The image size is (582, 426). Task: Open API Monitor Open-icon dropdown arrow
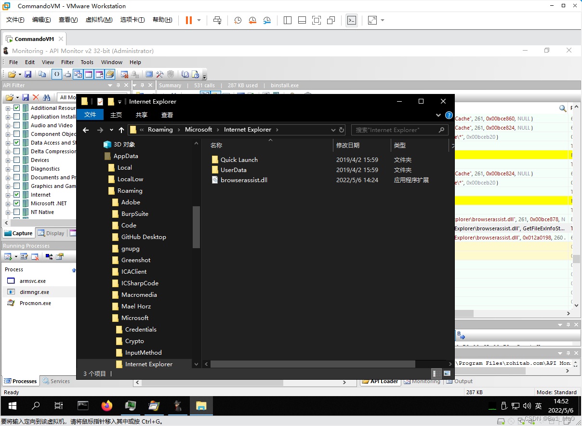pos(20,75)
